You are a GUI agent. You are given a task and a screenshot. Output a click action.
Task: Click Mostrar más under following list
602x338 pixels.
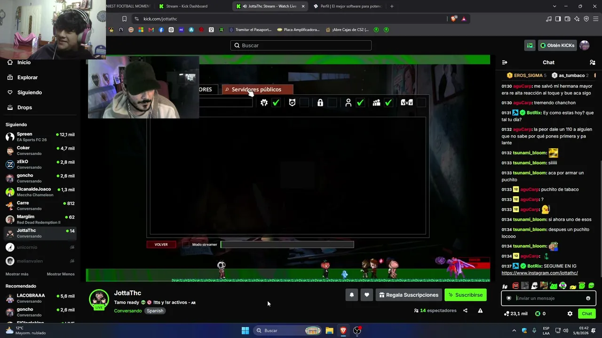pos(17,274)
